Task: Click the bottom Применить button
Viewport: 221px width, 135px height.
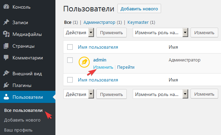Action: [112, 94]
